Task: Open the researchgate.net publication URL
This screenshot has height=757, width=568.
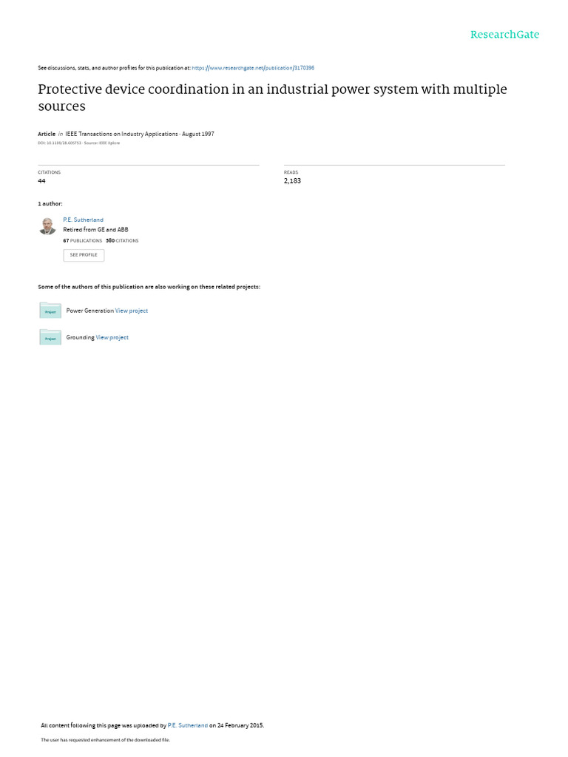Action: click(253, 68)
